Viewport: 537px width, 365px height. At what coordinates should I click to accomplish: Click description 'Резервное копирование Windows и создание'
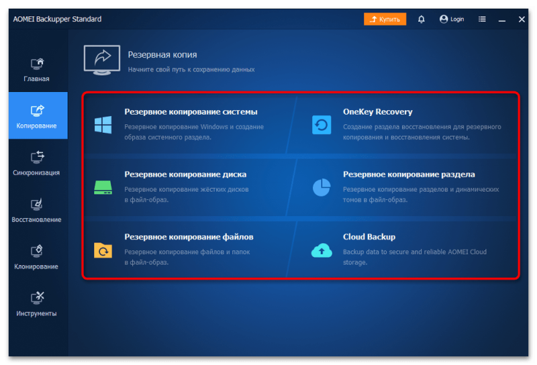(x=194, y=127)
